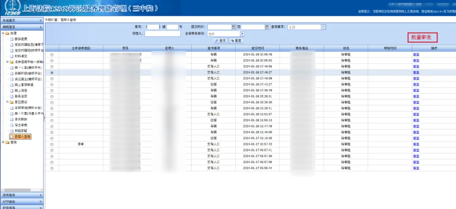Screen dimensions: 456x209
Task: Sort by 提交时间 column header
Action: point(258,48)
